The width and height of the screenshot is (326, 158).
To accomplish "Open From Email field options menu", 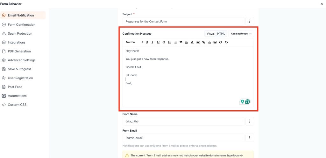I will tap(250, 138).
